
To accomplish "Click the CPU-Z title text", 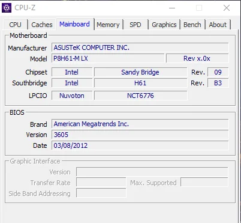I will 25,8.
